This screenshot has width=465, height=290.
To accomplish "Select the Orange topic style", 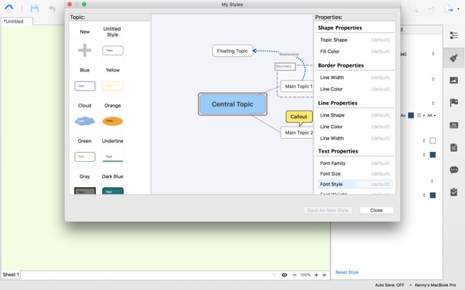I will 113,121.
